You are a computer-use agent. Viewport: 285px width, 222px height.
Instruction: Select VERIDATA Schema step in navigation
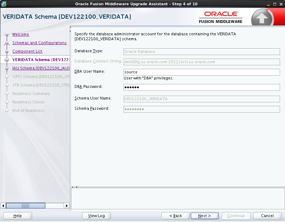(41, 60)
